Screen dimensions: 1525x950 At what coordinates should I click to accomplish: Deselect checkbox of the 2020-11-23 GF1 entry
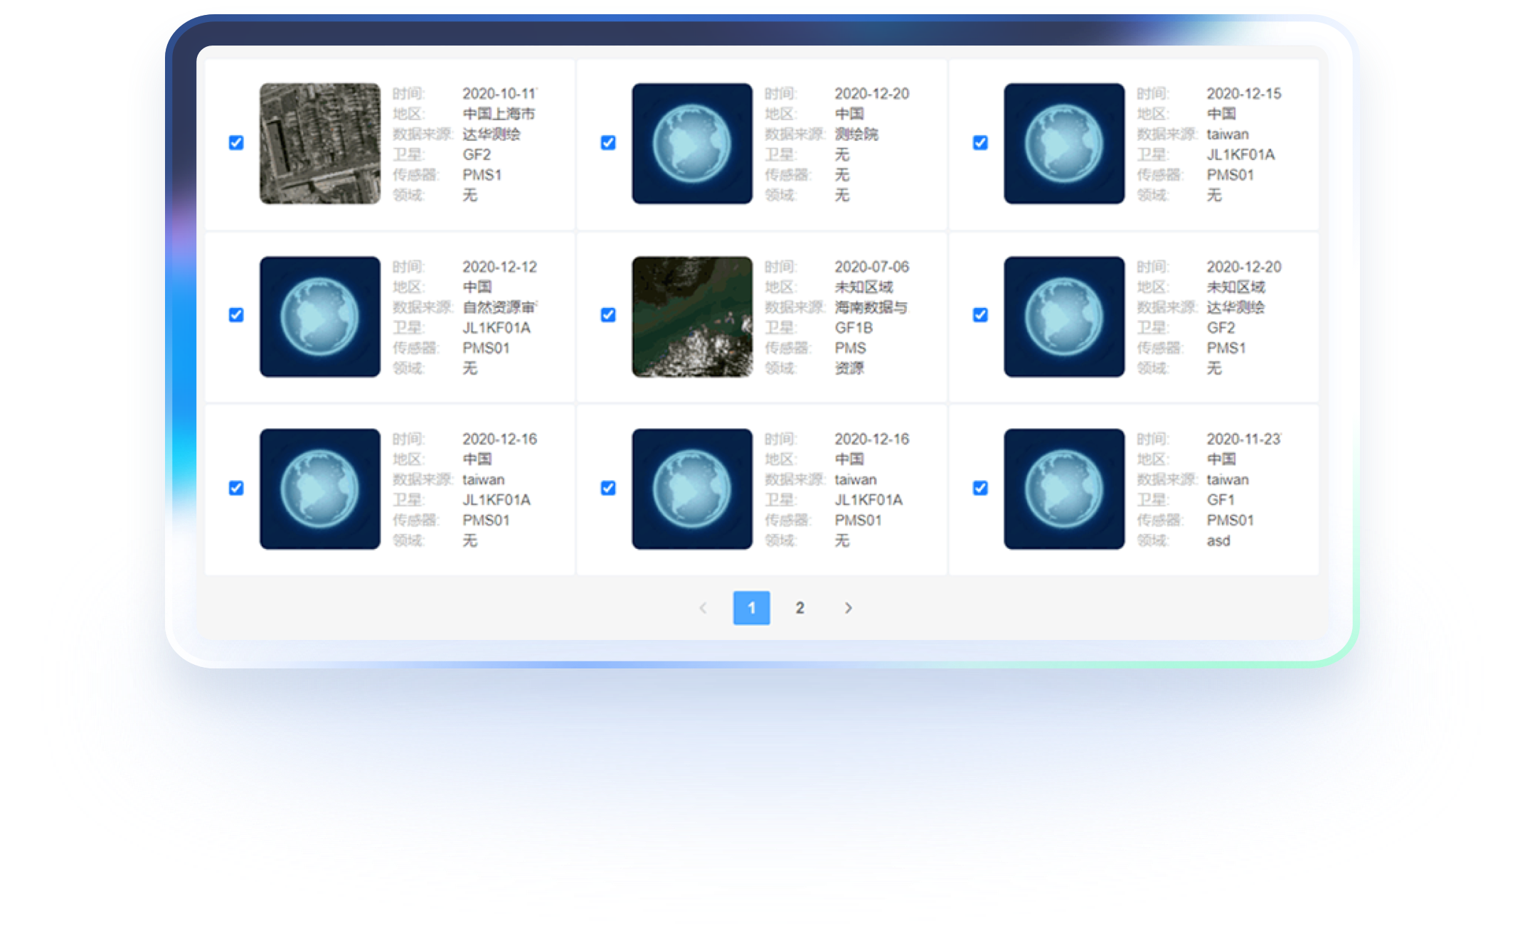[980, 488]
